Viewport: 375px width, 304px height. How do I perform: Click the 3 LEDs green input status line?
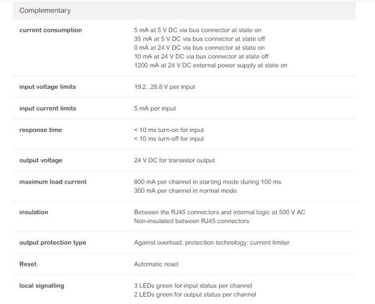[193, 286]
